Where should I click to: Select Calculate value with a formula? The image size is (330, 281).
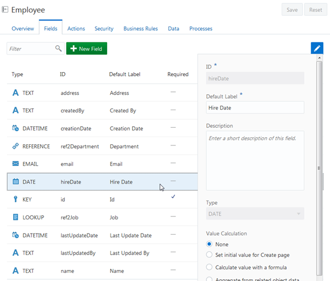click(x=209, y=267)
